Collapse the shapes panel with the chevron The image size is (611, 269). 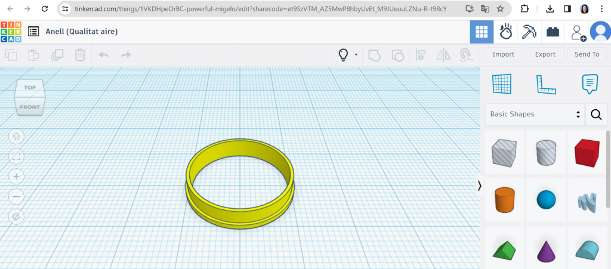(x=480, y=186)
